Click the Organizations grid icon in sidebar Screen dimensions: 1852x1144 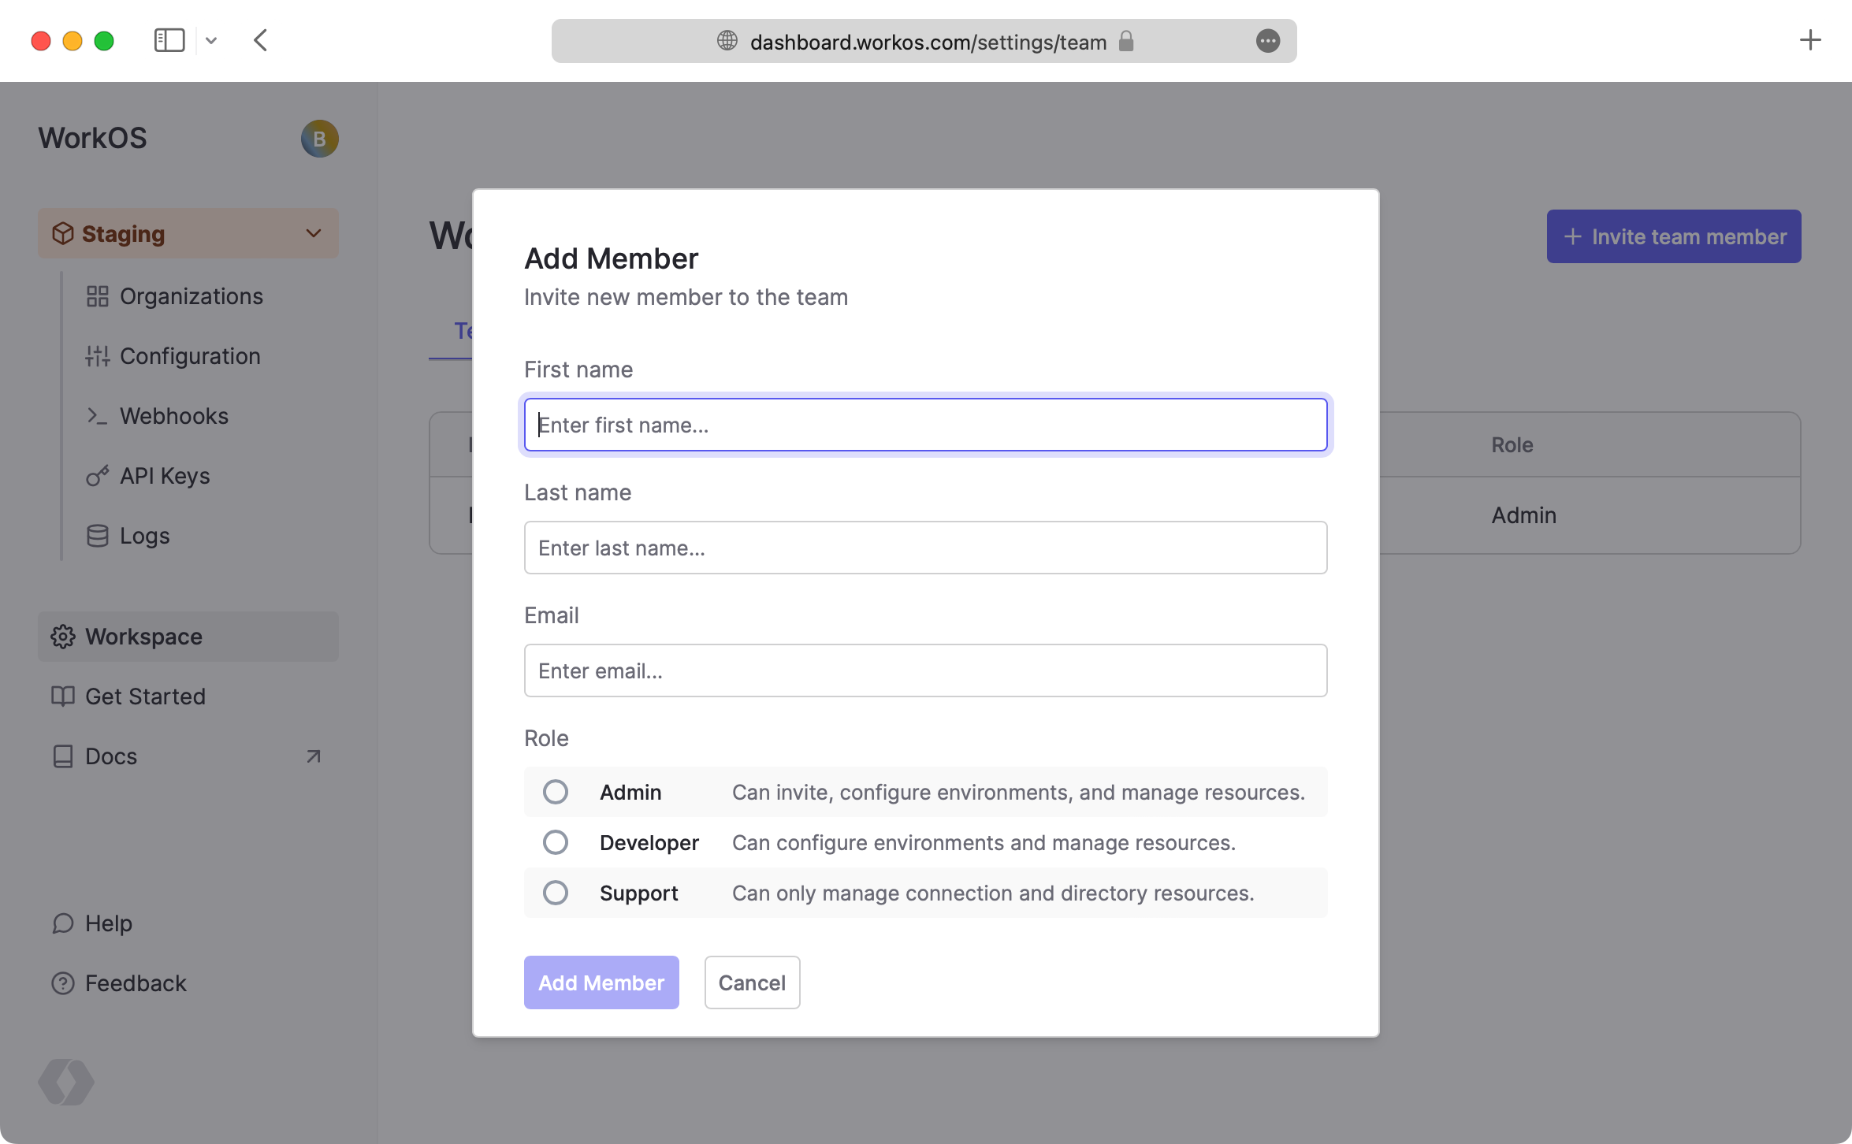coord(97,296)
